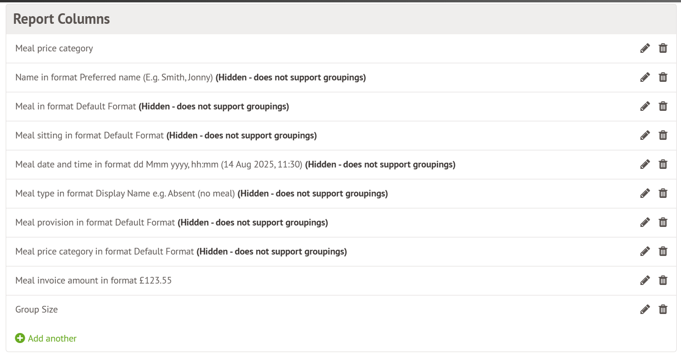
Task: Delete the Meal provision column
Action: [663, 222]
